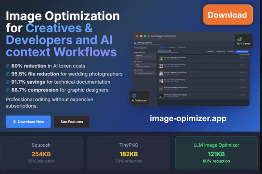This screenshot has width=262, height=174.
Task: Click the yellow minimize dot of the app window
Action: pos(141,36)
